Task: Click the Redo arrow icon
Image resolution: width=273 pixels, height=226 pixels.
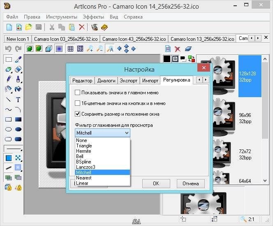Action: [x=18, y=49]
